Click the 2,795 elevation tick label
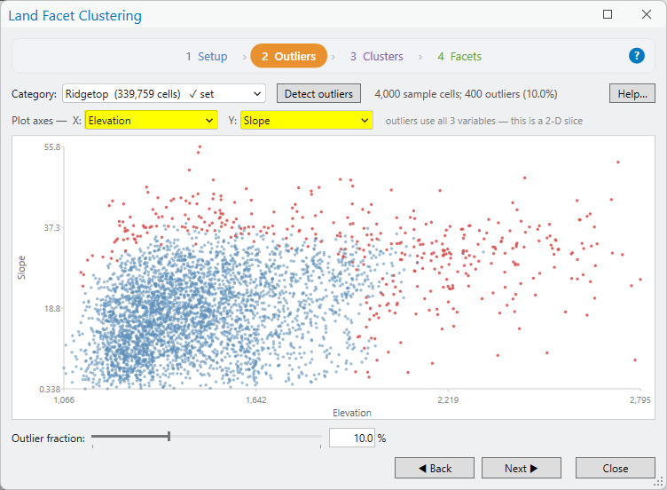 click(640, 400)
